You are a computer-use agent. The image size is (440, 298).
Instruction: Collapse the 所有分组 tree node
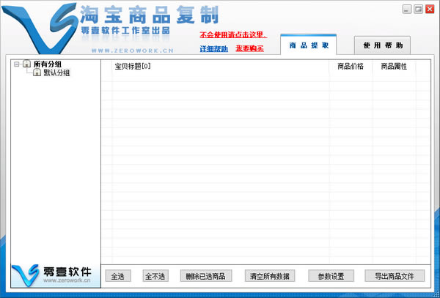[x=17, y=64]
